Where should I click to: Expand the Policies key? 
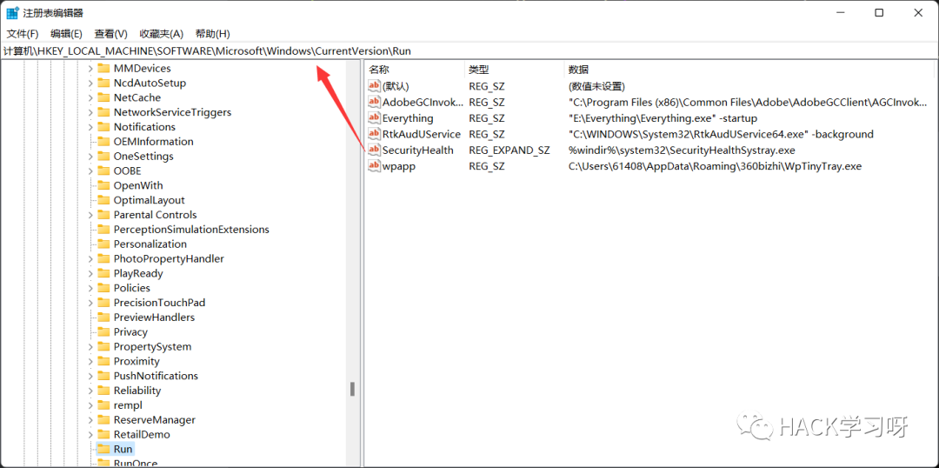tap(90, 288)
